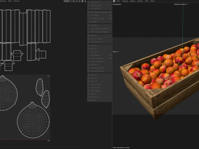199x149 pixels.
Task: Open the Textures menu
Action: (17, 1)
